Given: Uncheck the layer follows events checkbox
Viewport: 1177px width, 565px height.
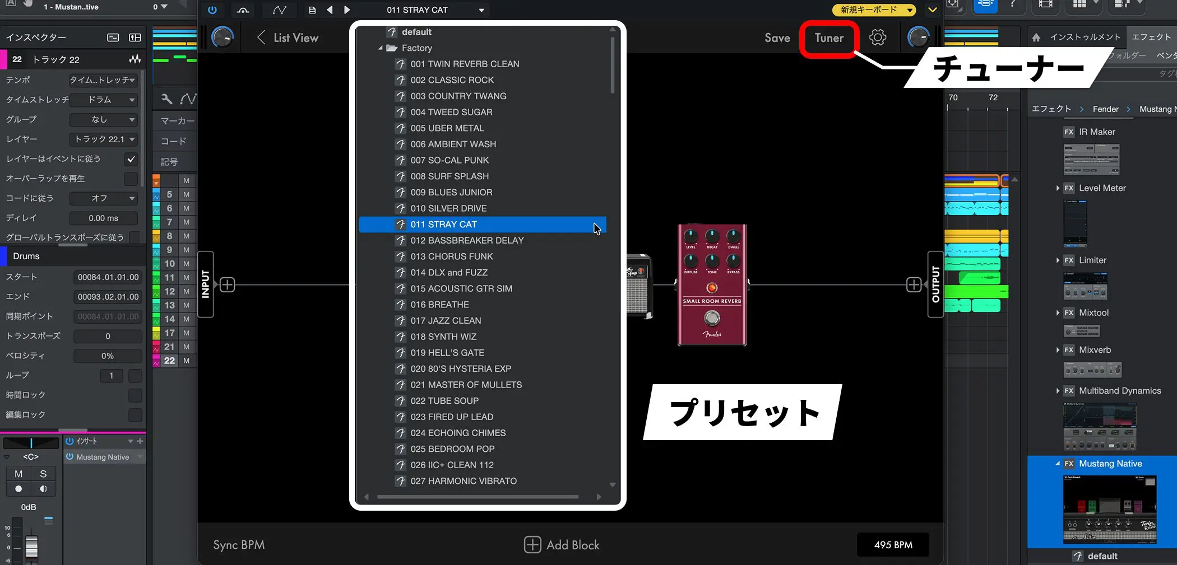Looking at the screenshot, I should pos(131,159).
